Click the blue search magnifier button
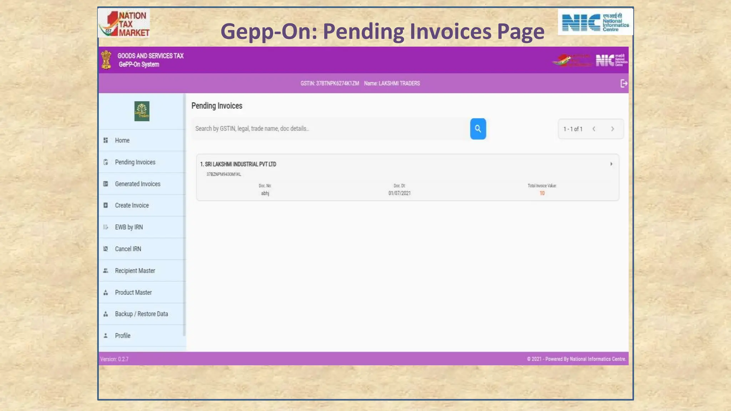This screenshot has width=731, height=411. 478,129
